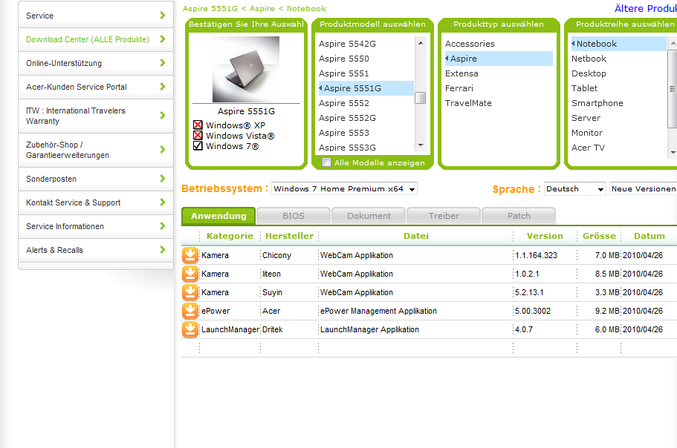This screenshot has width=677, height=448.
Task: Click the Aspire 5551G laptop thumbnail image
Action: click(246, 69)
